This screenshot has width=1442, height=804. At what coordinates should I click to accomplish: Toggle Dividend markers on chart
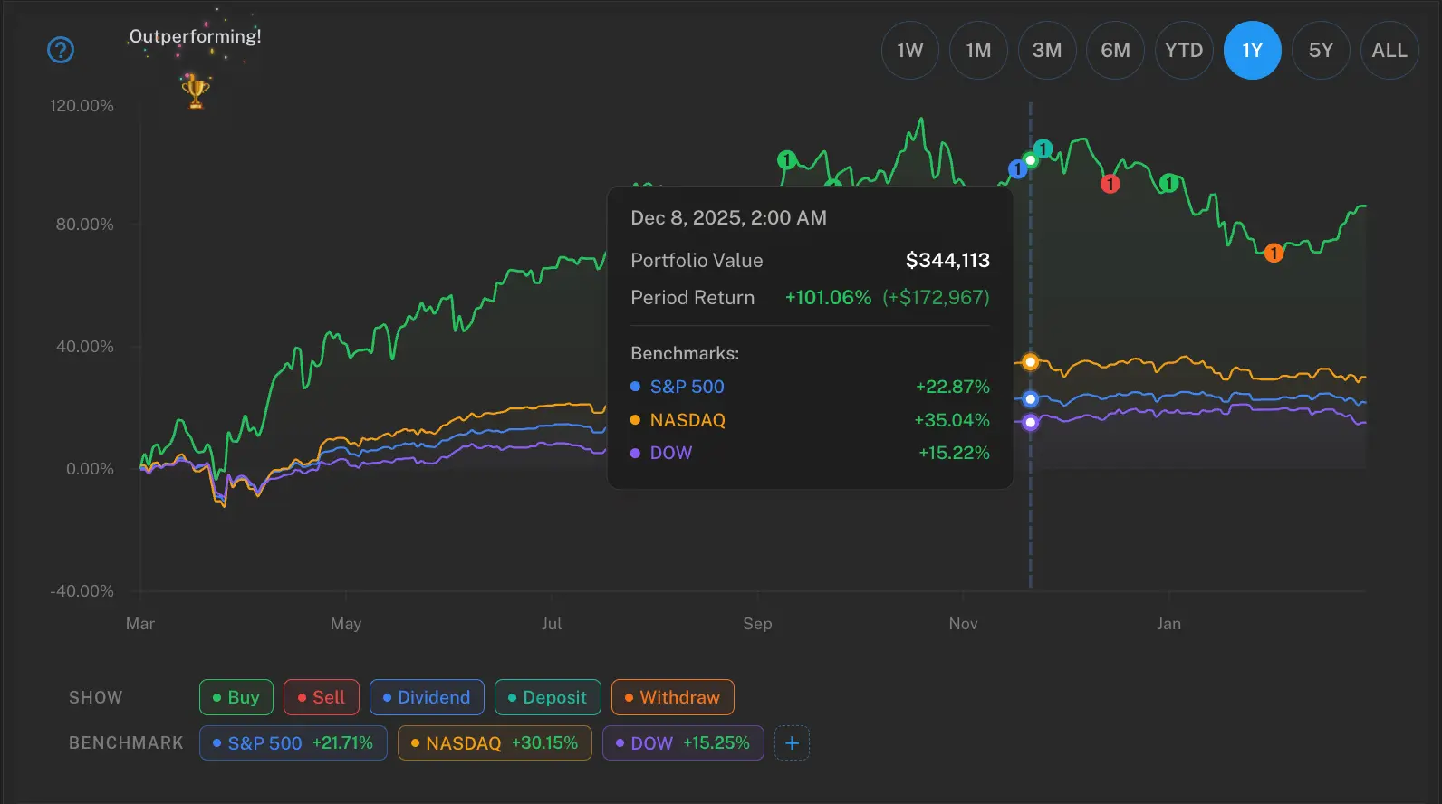point(427,697)
